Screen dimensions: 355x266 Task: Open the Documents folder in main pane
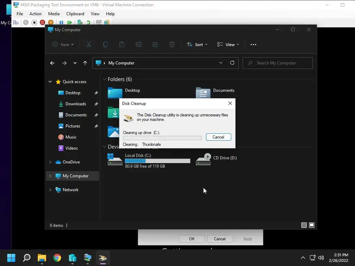(x=215, y=93)
